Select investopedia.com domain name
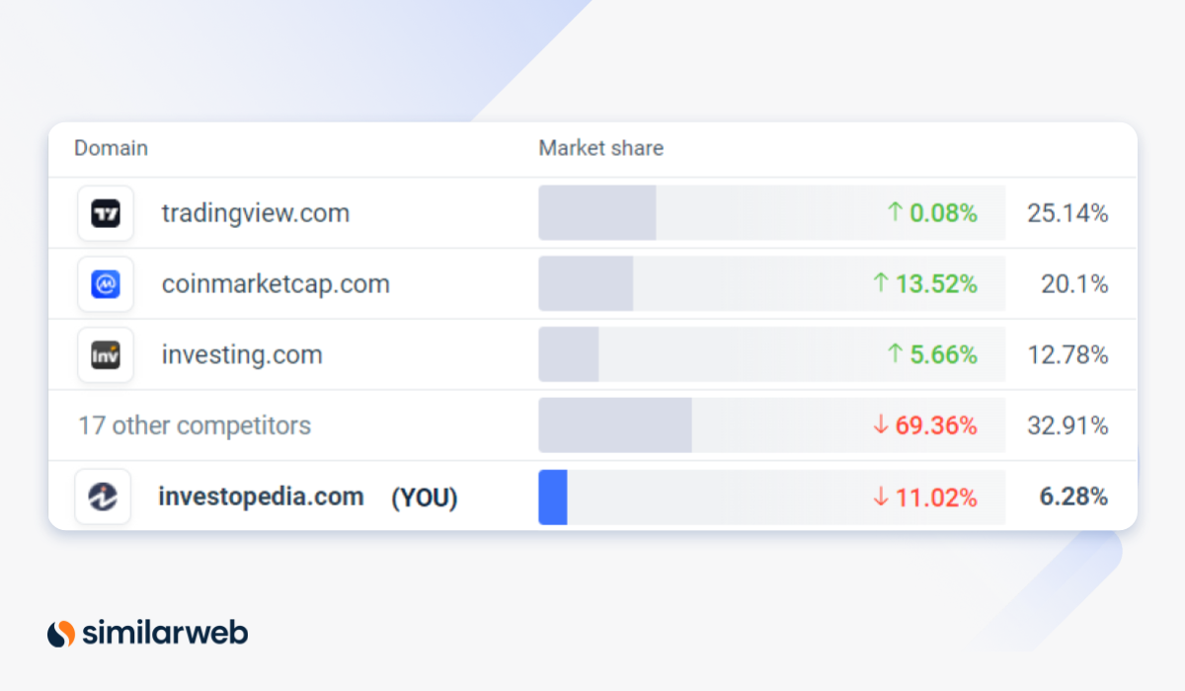The image size is (1185, 691). pos(261,497)
